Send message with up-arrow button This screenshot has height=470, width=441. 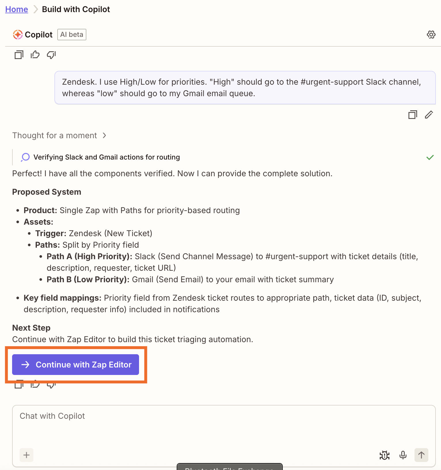[x=421, y=455]
